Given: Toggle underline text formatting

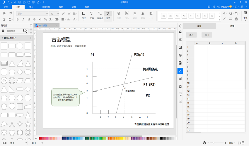Looking at the screenshot, I should pyautogui.click(x=29, y=19).
